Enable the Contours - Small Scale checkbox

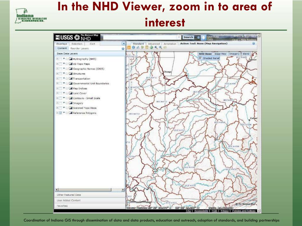(x=60, y=98)
